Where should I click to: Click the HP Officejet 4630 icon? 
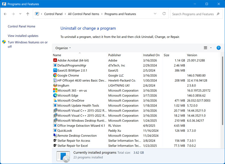pyautogui.click(x=55, y=80)
